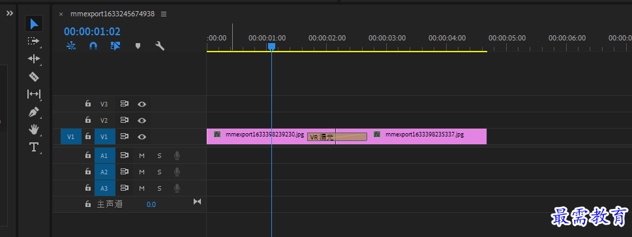This screenshot has width=632, height=237.
Task: Click the 00:00:01:02 playhead timecode
Action: click(93, 31)
